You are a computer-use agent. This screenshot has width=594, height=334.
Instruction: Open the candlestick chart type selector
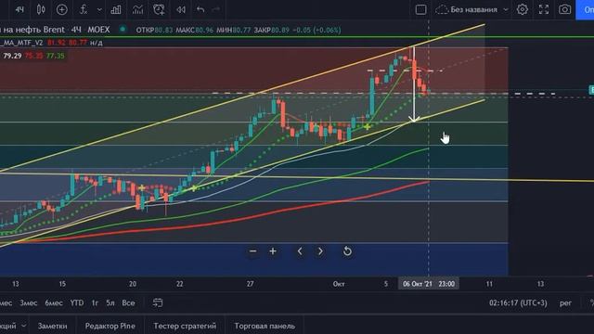[x=41, y=9]
